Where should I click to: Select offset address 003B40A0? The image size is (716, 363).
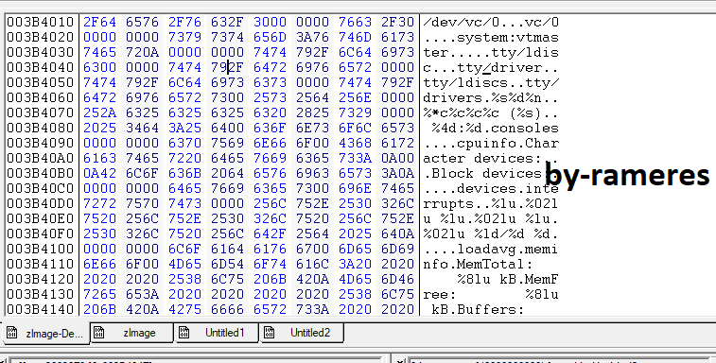tap(40, 158)
